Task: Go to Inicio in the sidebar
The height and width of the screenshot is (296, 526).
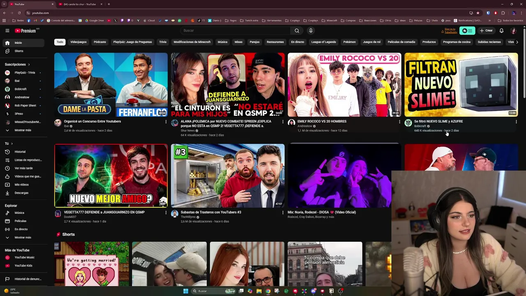Action: coord(23,43)
